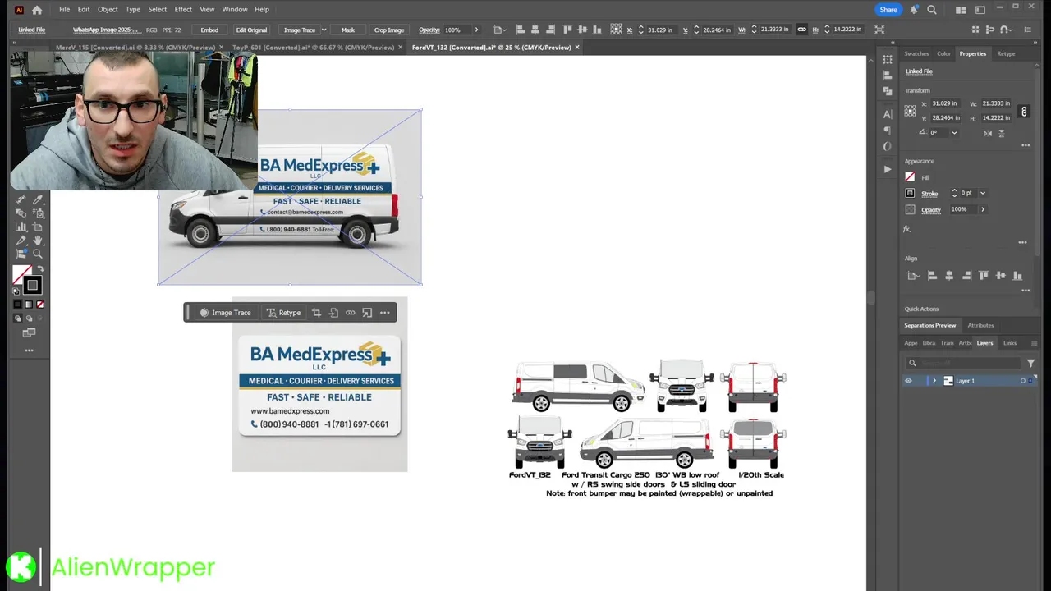
Task: Click Retype in contextual task bar
Action: [283, 313]
